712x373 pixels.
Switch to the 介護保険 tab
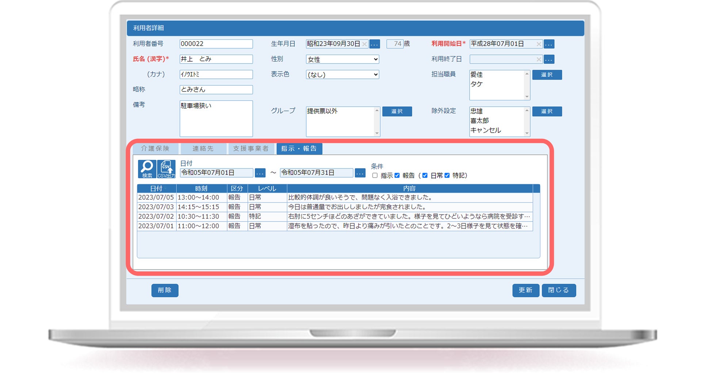[x=155, y=149]
